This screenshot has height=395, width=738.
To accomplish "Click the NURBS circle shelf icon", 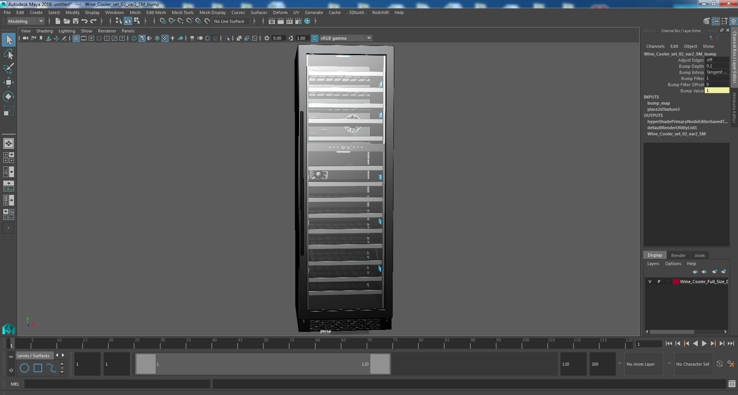I will [x=24, y=368].
